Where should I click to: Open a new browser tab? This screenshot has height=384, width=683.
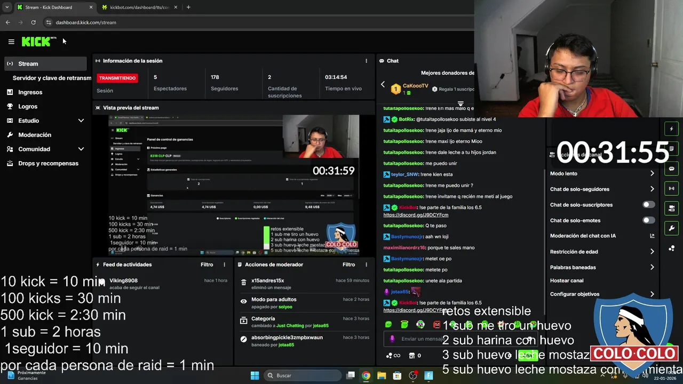click(188, 7)
